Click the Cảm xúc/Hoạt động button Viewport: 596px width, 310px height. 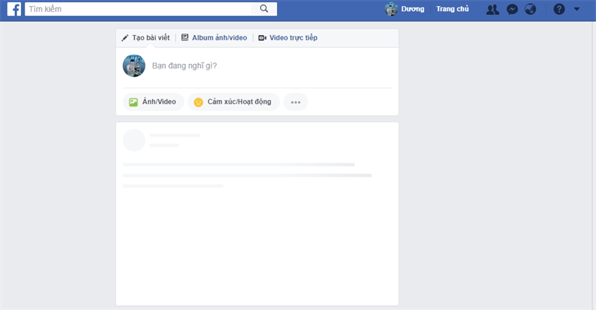[x=234, y=102]
